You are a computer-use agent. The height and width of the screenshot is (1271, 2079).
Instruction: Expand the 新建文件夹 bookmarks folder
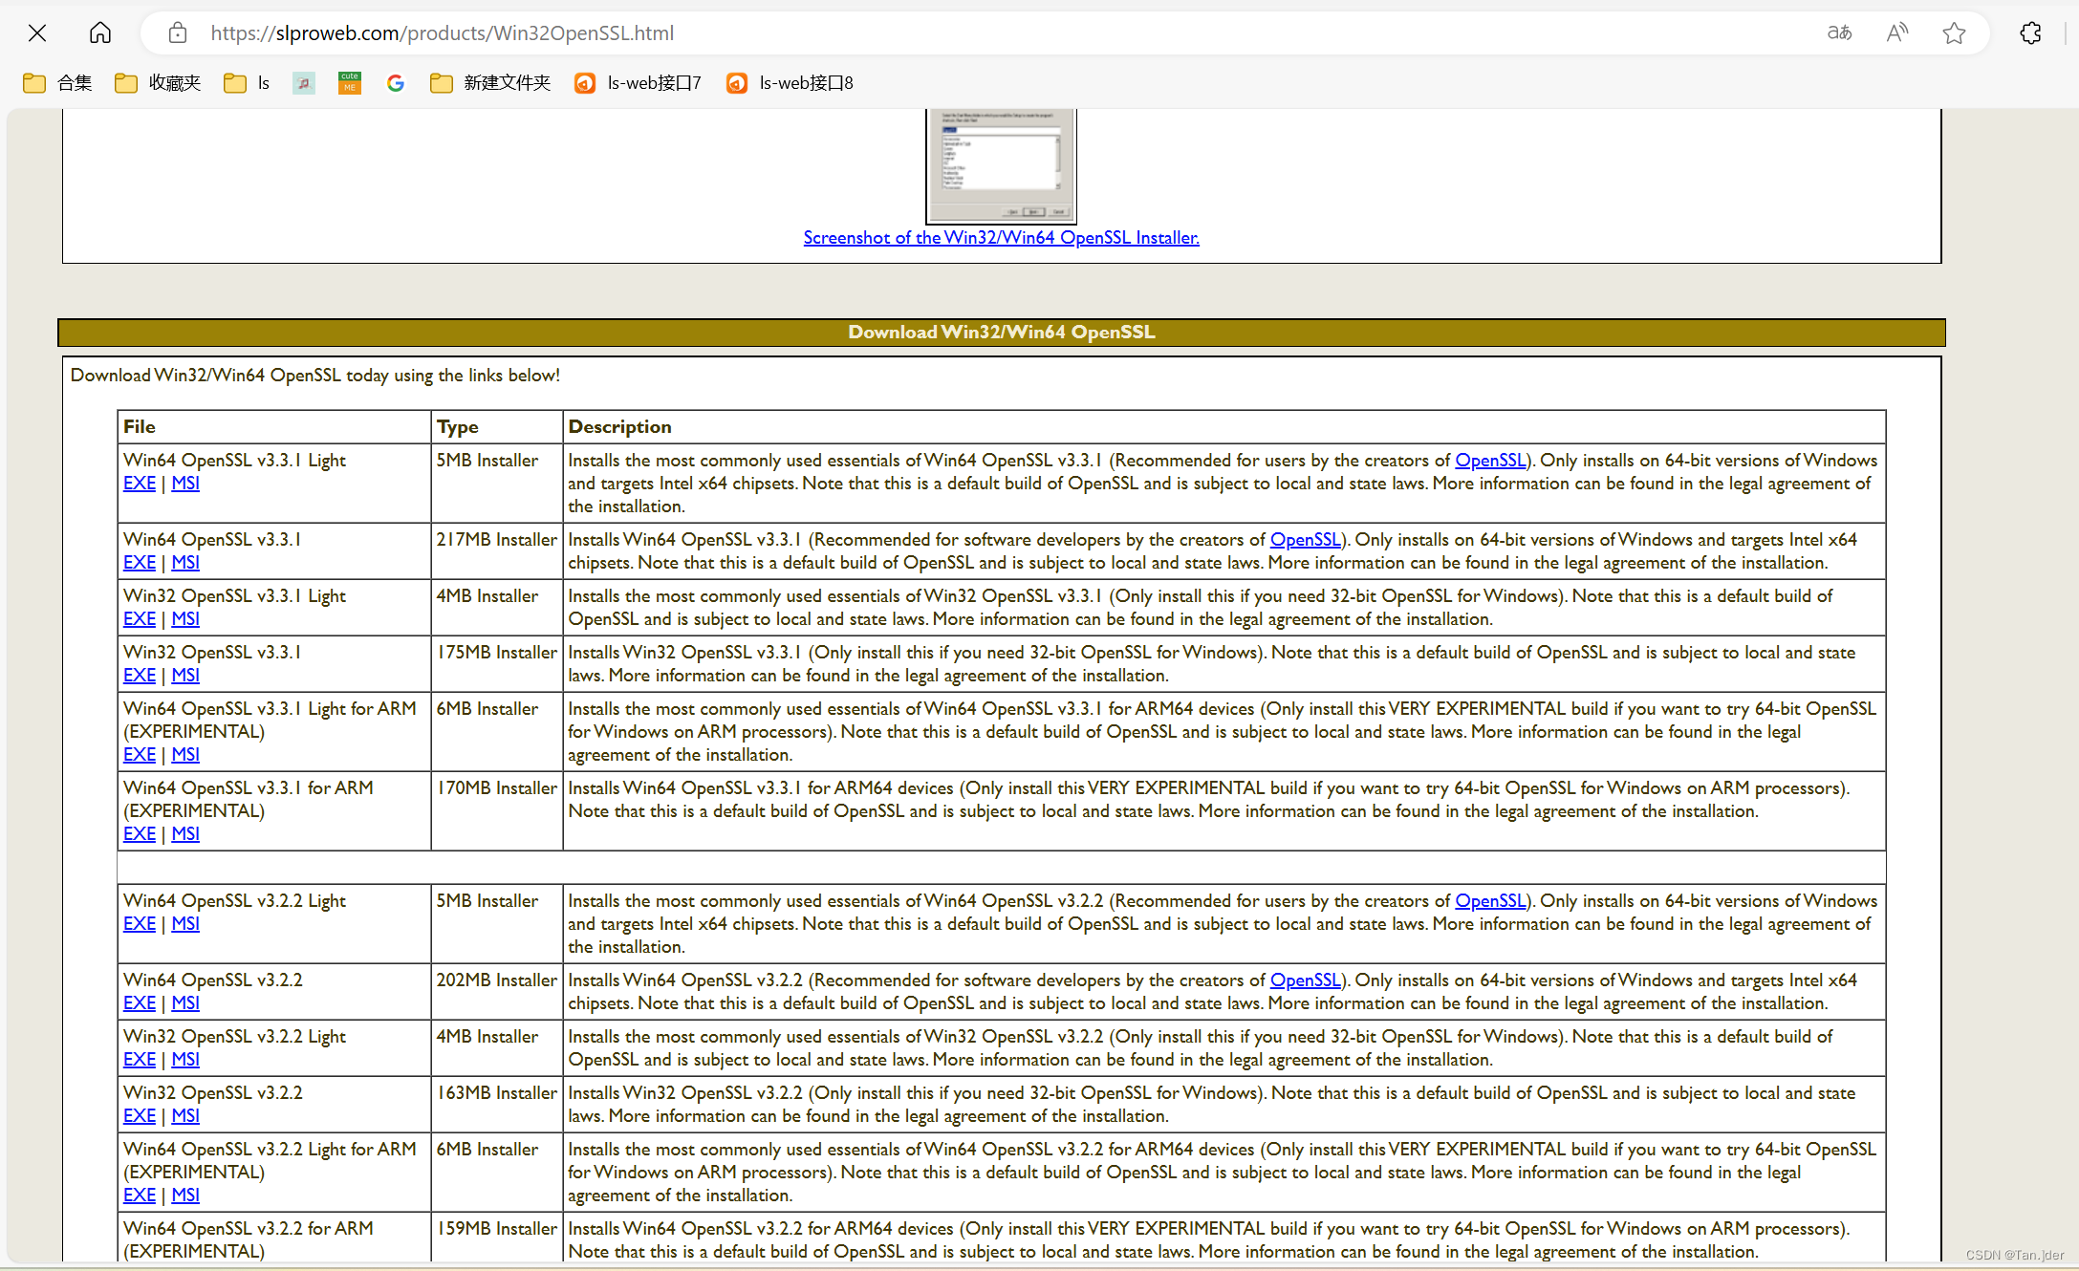(490, 83)
